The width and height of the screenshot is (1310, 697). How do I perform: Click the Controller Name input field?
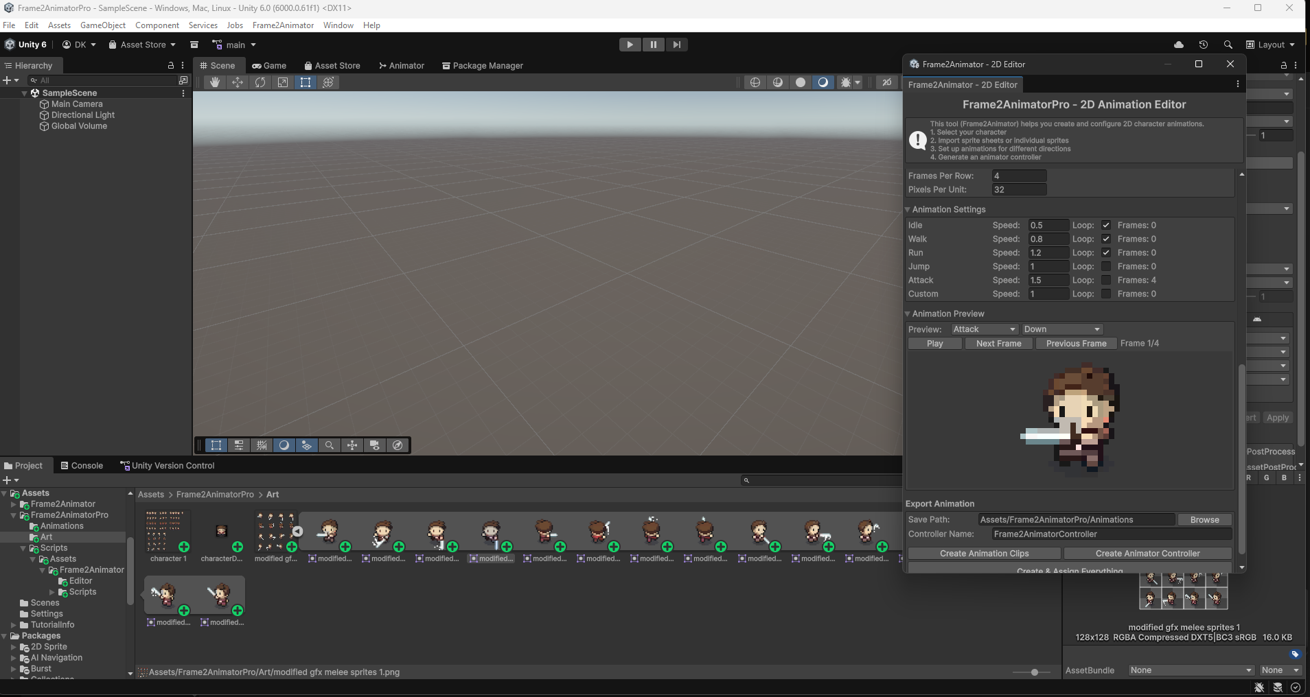(x=1111, y=534)
